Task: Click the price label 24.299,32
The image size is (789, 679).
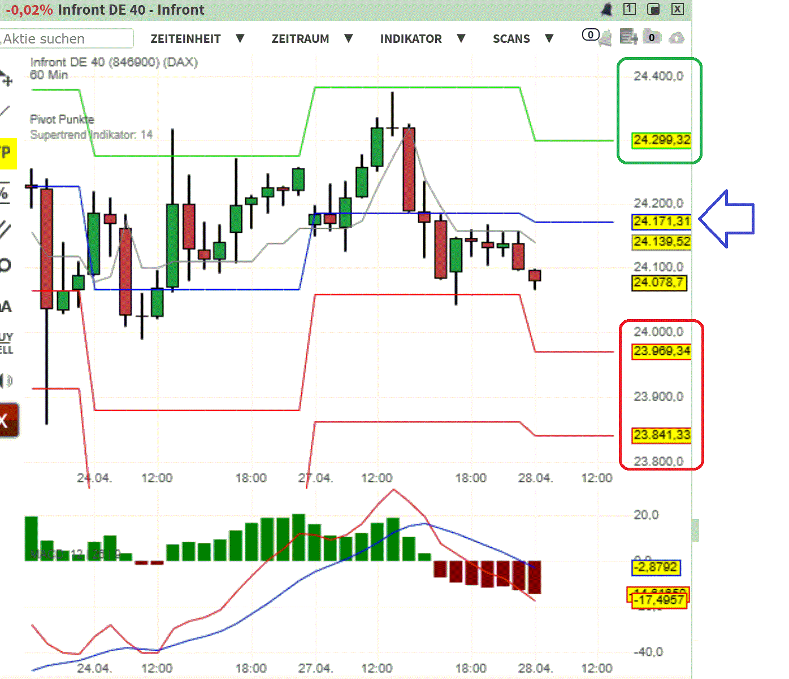Action: tap(661, 140)
